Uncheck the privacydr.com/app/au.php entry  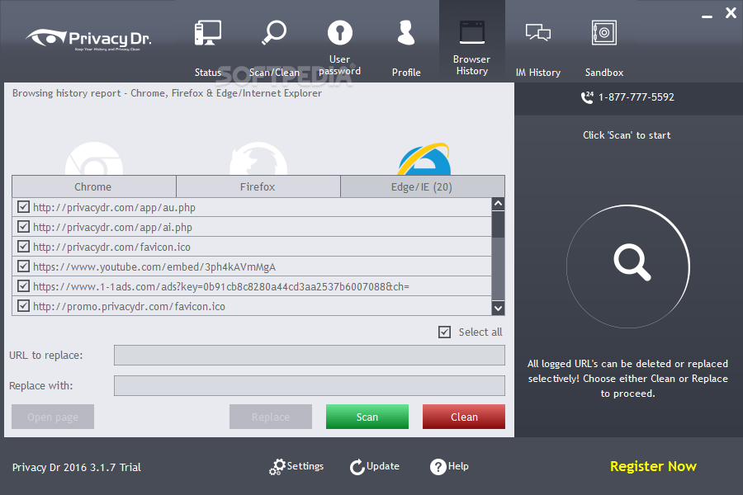23,207
